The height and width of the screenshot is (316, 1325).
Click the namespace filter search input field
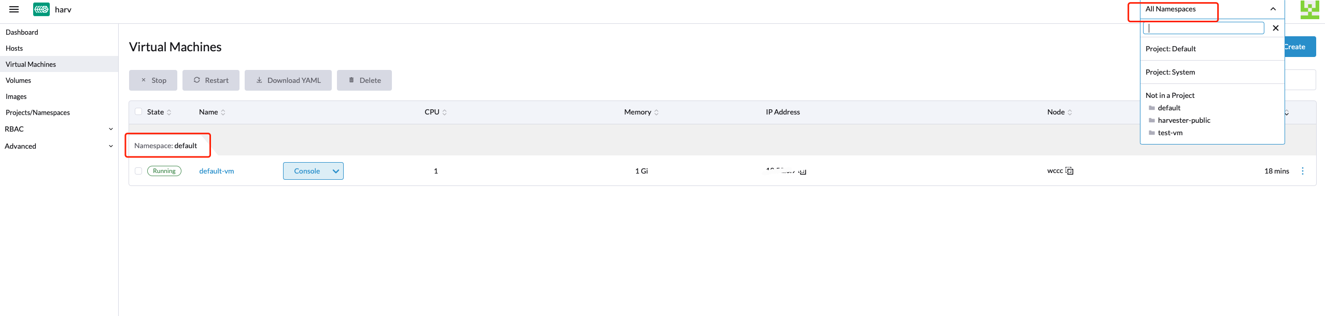pyautogui.click(x=1203, y=27)
